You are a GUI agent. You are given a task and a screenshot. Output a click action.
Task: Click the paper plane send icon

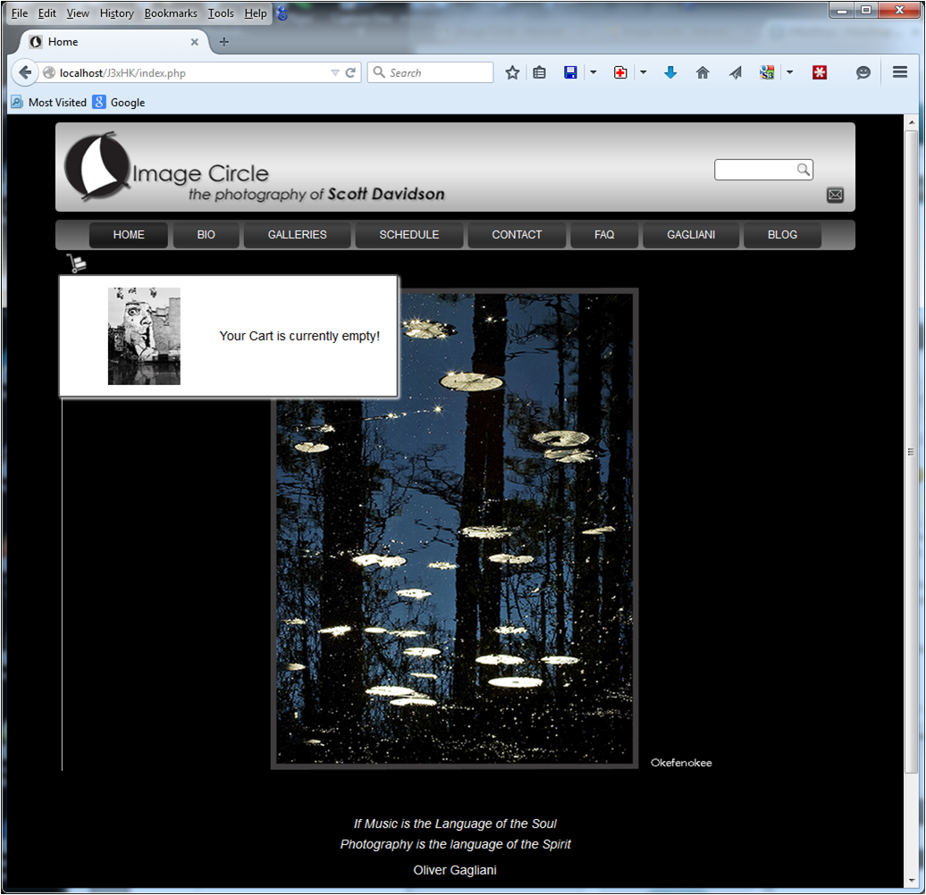coord(736,72)
